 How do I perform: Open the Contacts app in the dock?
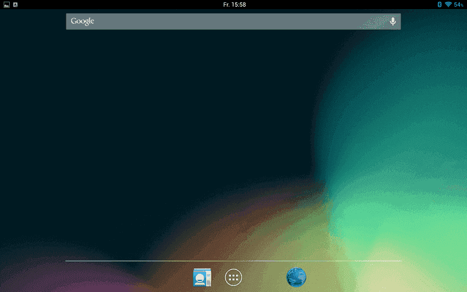[202, 277]
